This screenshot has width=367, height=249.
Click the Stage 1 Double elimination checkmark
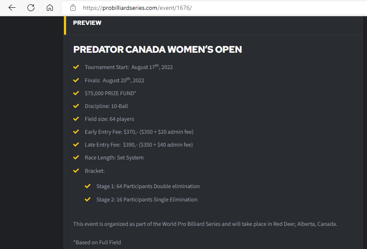pyautogui.click(x=88, y=186)
